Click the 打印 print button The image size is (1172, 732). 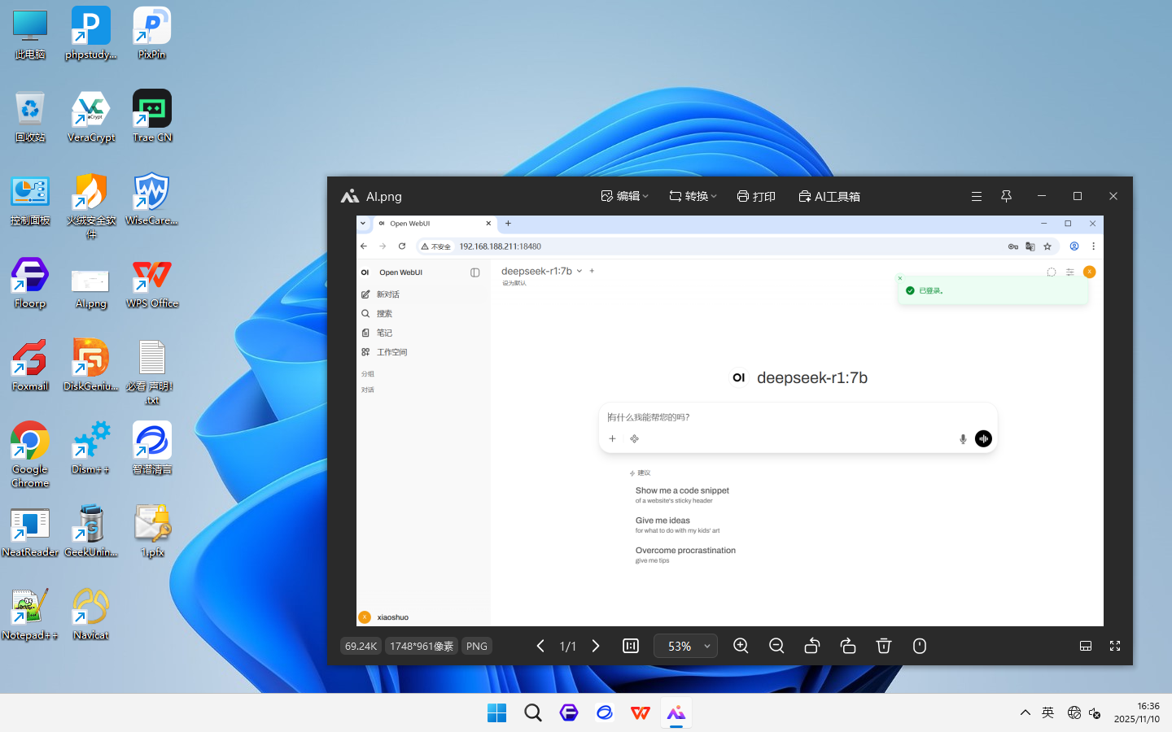pos(756,196)
